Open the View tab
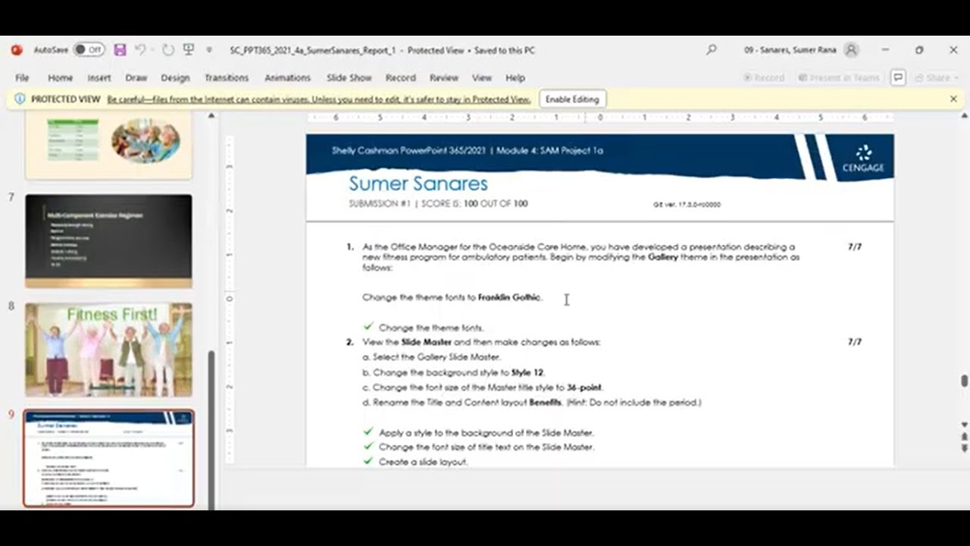Viewport: 970px width, 546px height. (482, 78)
